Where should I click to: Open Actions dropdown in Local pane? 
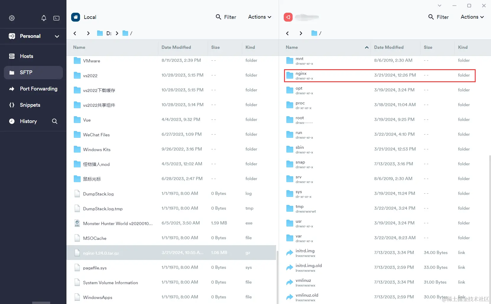[x=260, y=17]
